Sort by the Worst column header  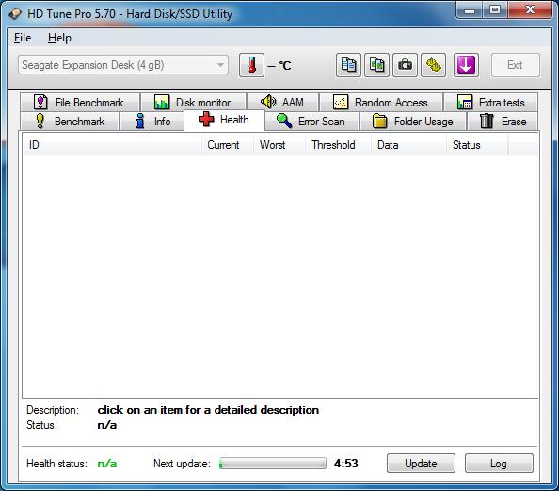tap(279, 145)
